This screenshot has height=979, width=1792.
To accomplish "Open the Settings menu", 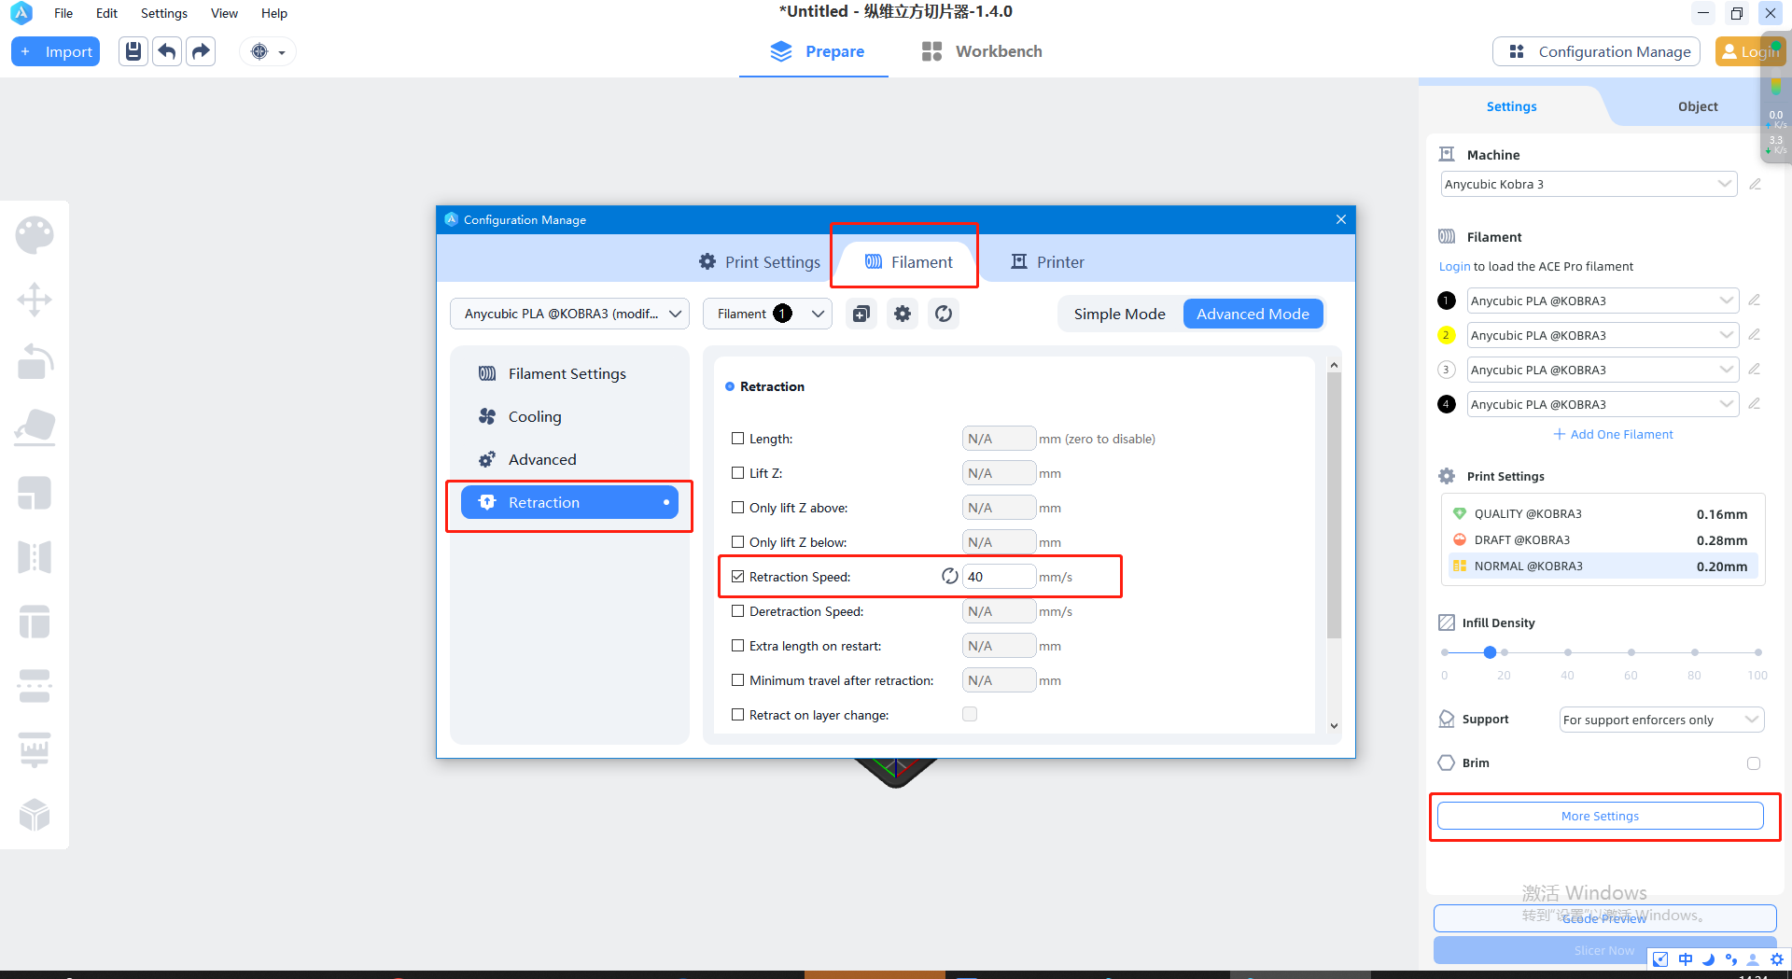I will 164,13.
